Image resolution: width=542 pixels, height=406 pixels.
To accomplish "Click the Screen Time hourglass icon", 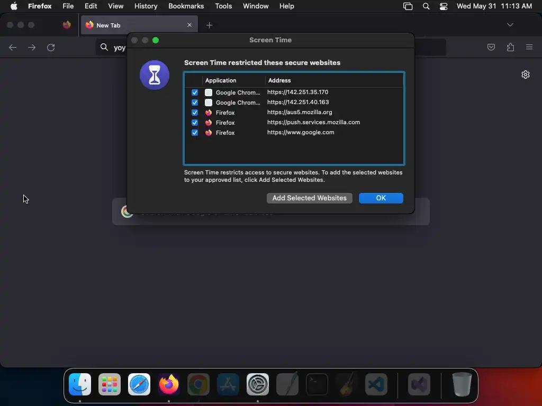I will [155, 75].
